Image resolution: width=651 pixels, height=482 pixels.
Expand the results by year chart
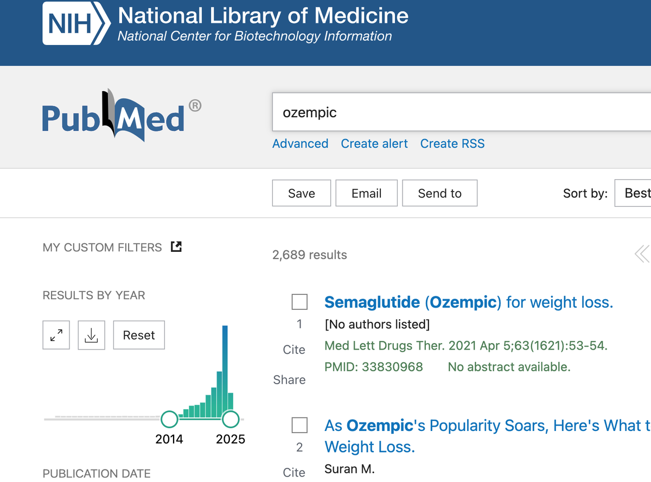56,335
